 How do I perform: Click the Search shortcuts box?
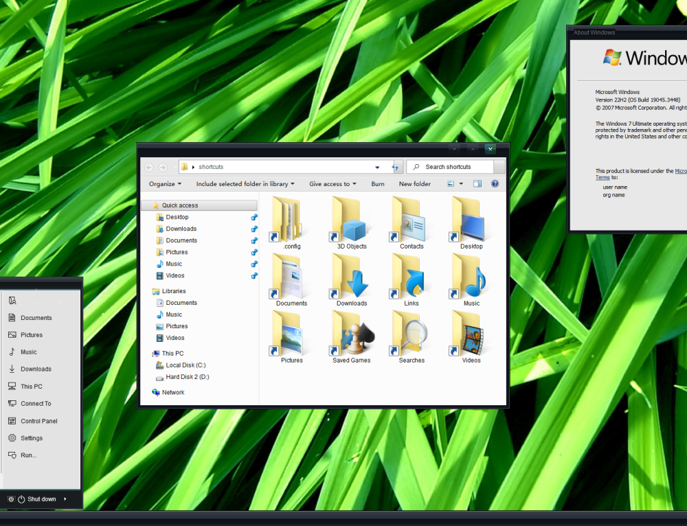click(450, 166)
